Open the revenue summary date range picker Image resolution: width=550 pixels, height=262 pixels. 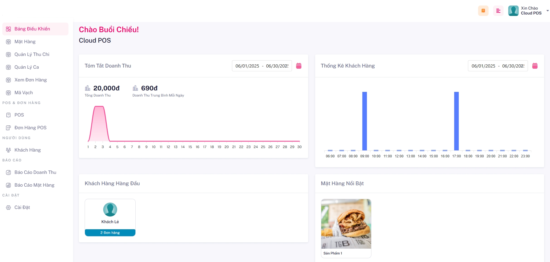click(262, 66)
